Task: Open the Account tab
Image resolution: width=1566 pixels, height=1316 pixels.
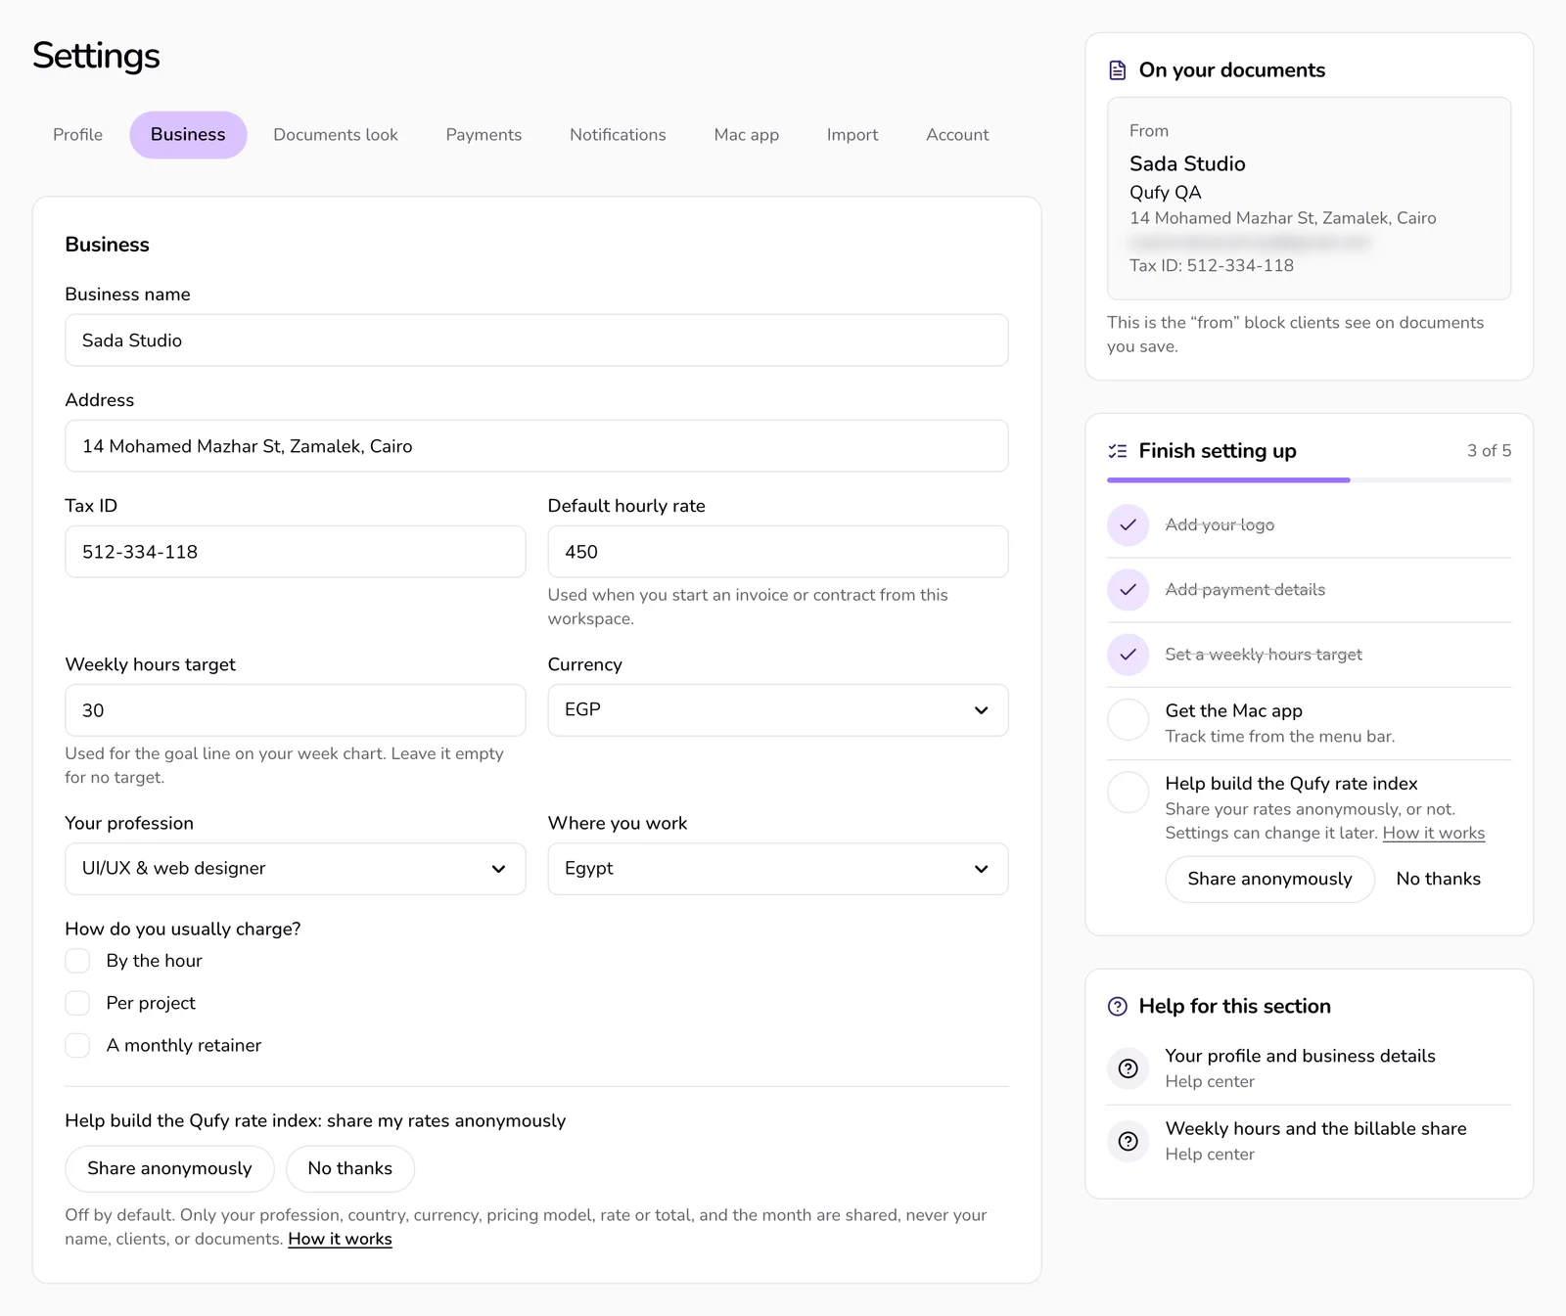Action: coord(957,135)
